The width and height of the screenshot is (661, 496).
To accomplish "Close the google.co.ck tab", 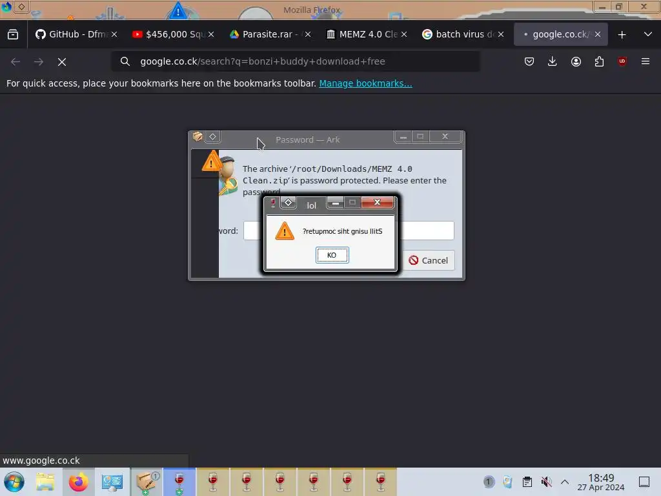I will [598, 35].
